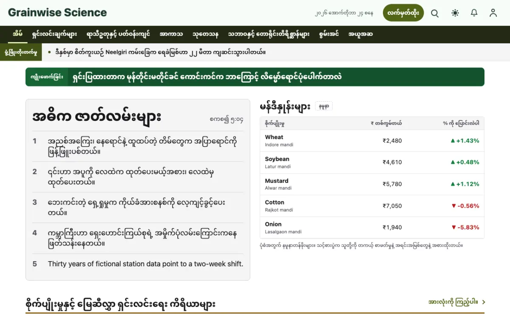Click the -5.83% change value
This screenshot has height=318, width=510.
(x=465, y=228)
